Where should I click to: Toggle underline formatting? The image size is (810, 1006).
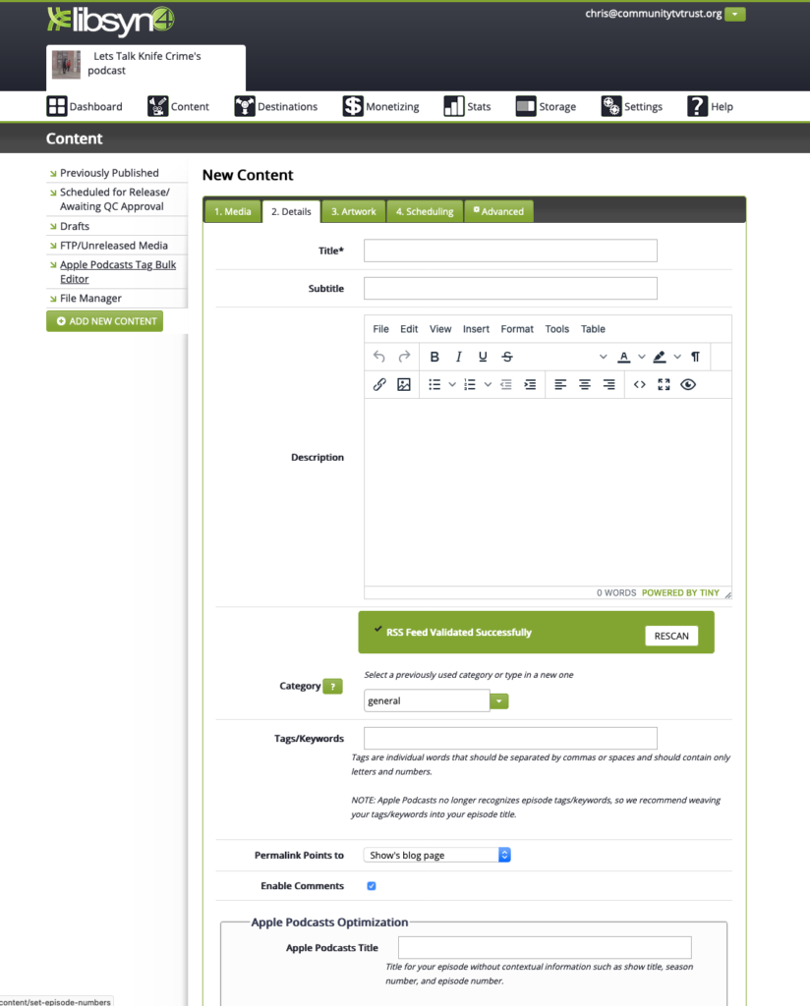(483, 357)
